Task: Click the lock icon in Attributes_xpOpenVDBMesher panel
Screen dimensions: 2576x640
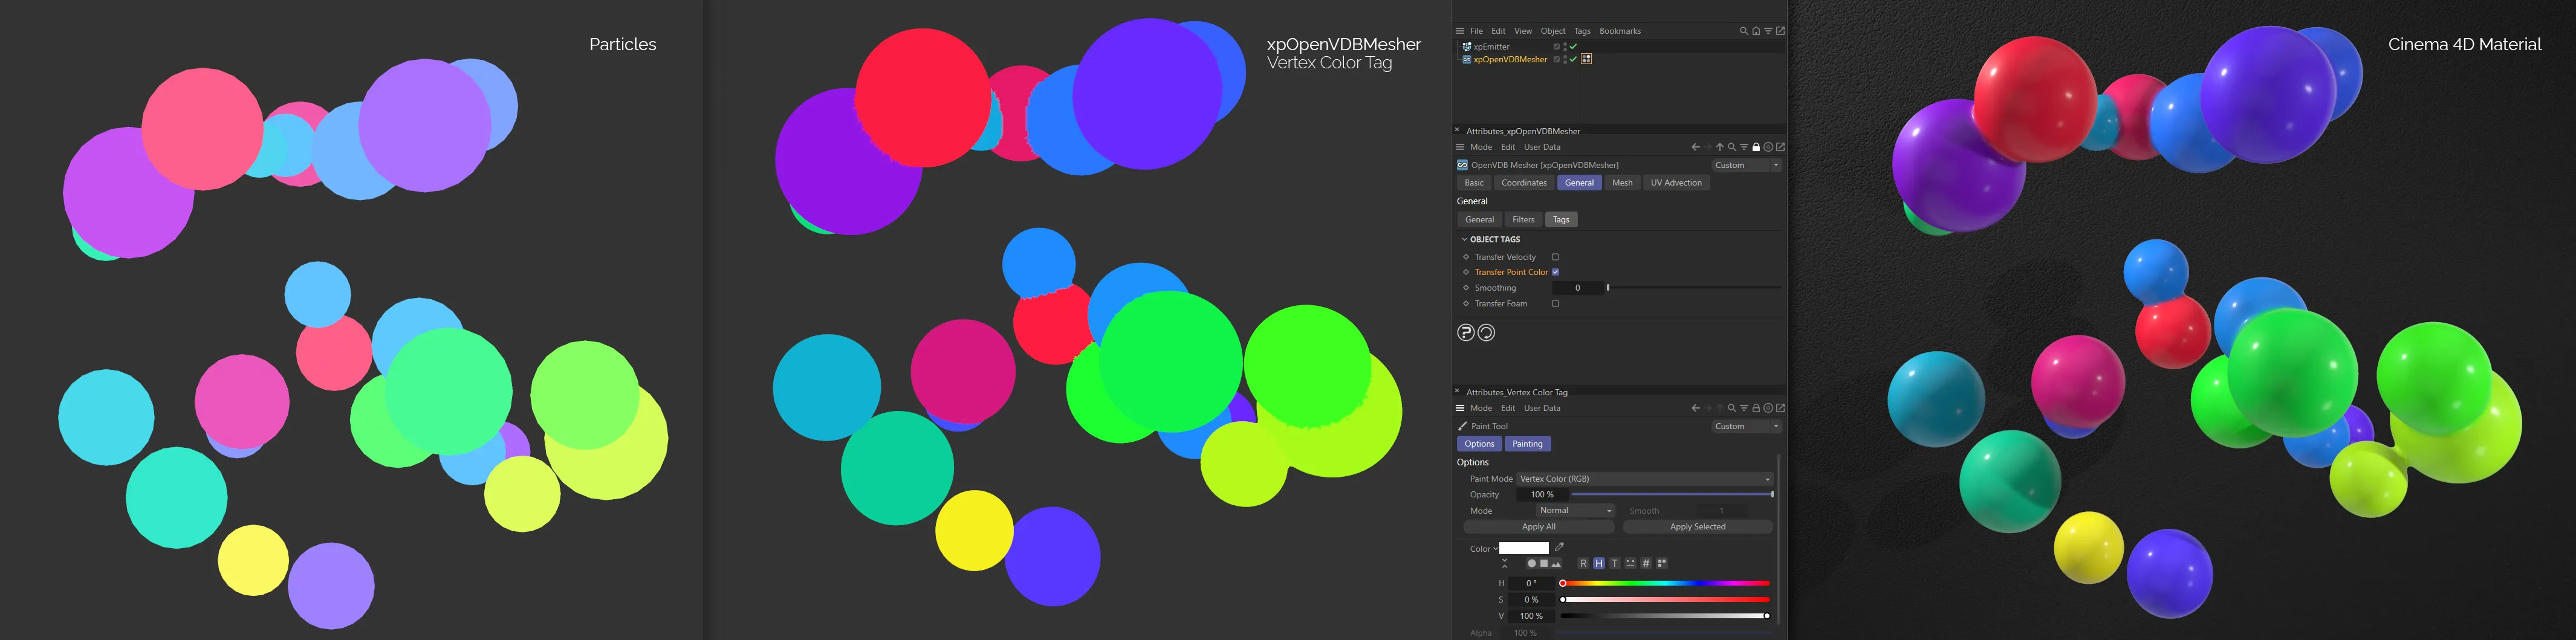Action: click(1756, 147)
